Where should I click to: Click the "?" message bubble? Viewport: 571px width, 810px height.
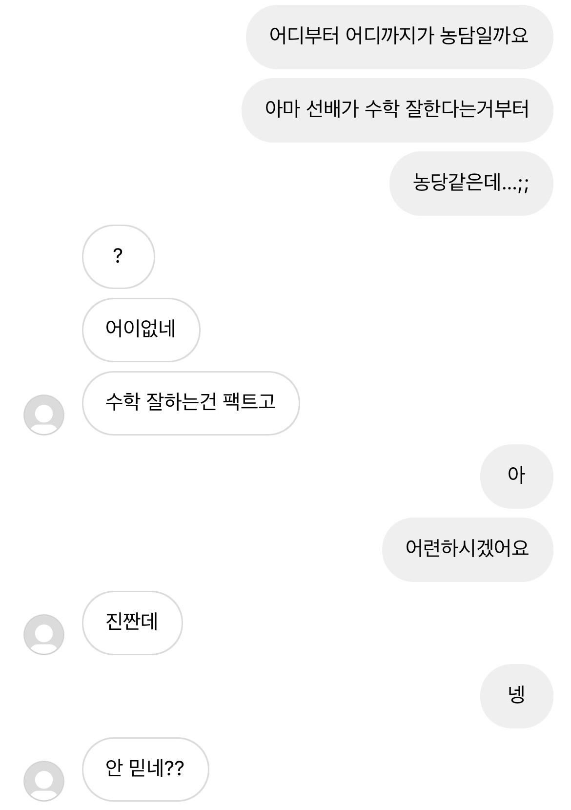[x=118, y=256]
